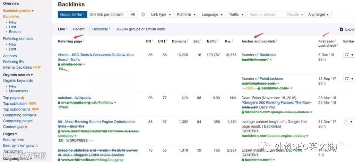Click the lock icon beside en.wikipedia.org

59,103
